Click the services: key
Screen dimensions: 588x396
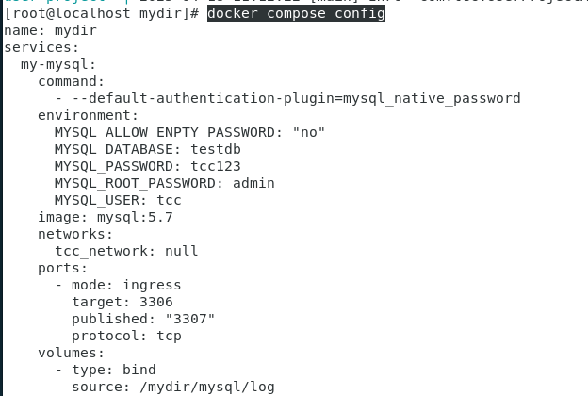[41, 48]
